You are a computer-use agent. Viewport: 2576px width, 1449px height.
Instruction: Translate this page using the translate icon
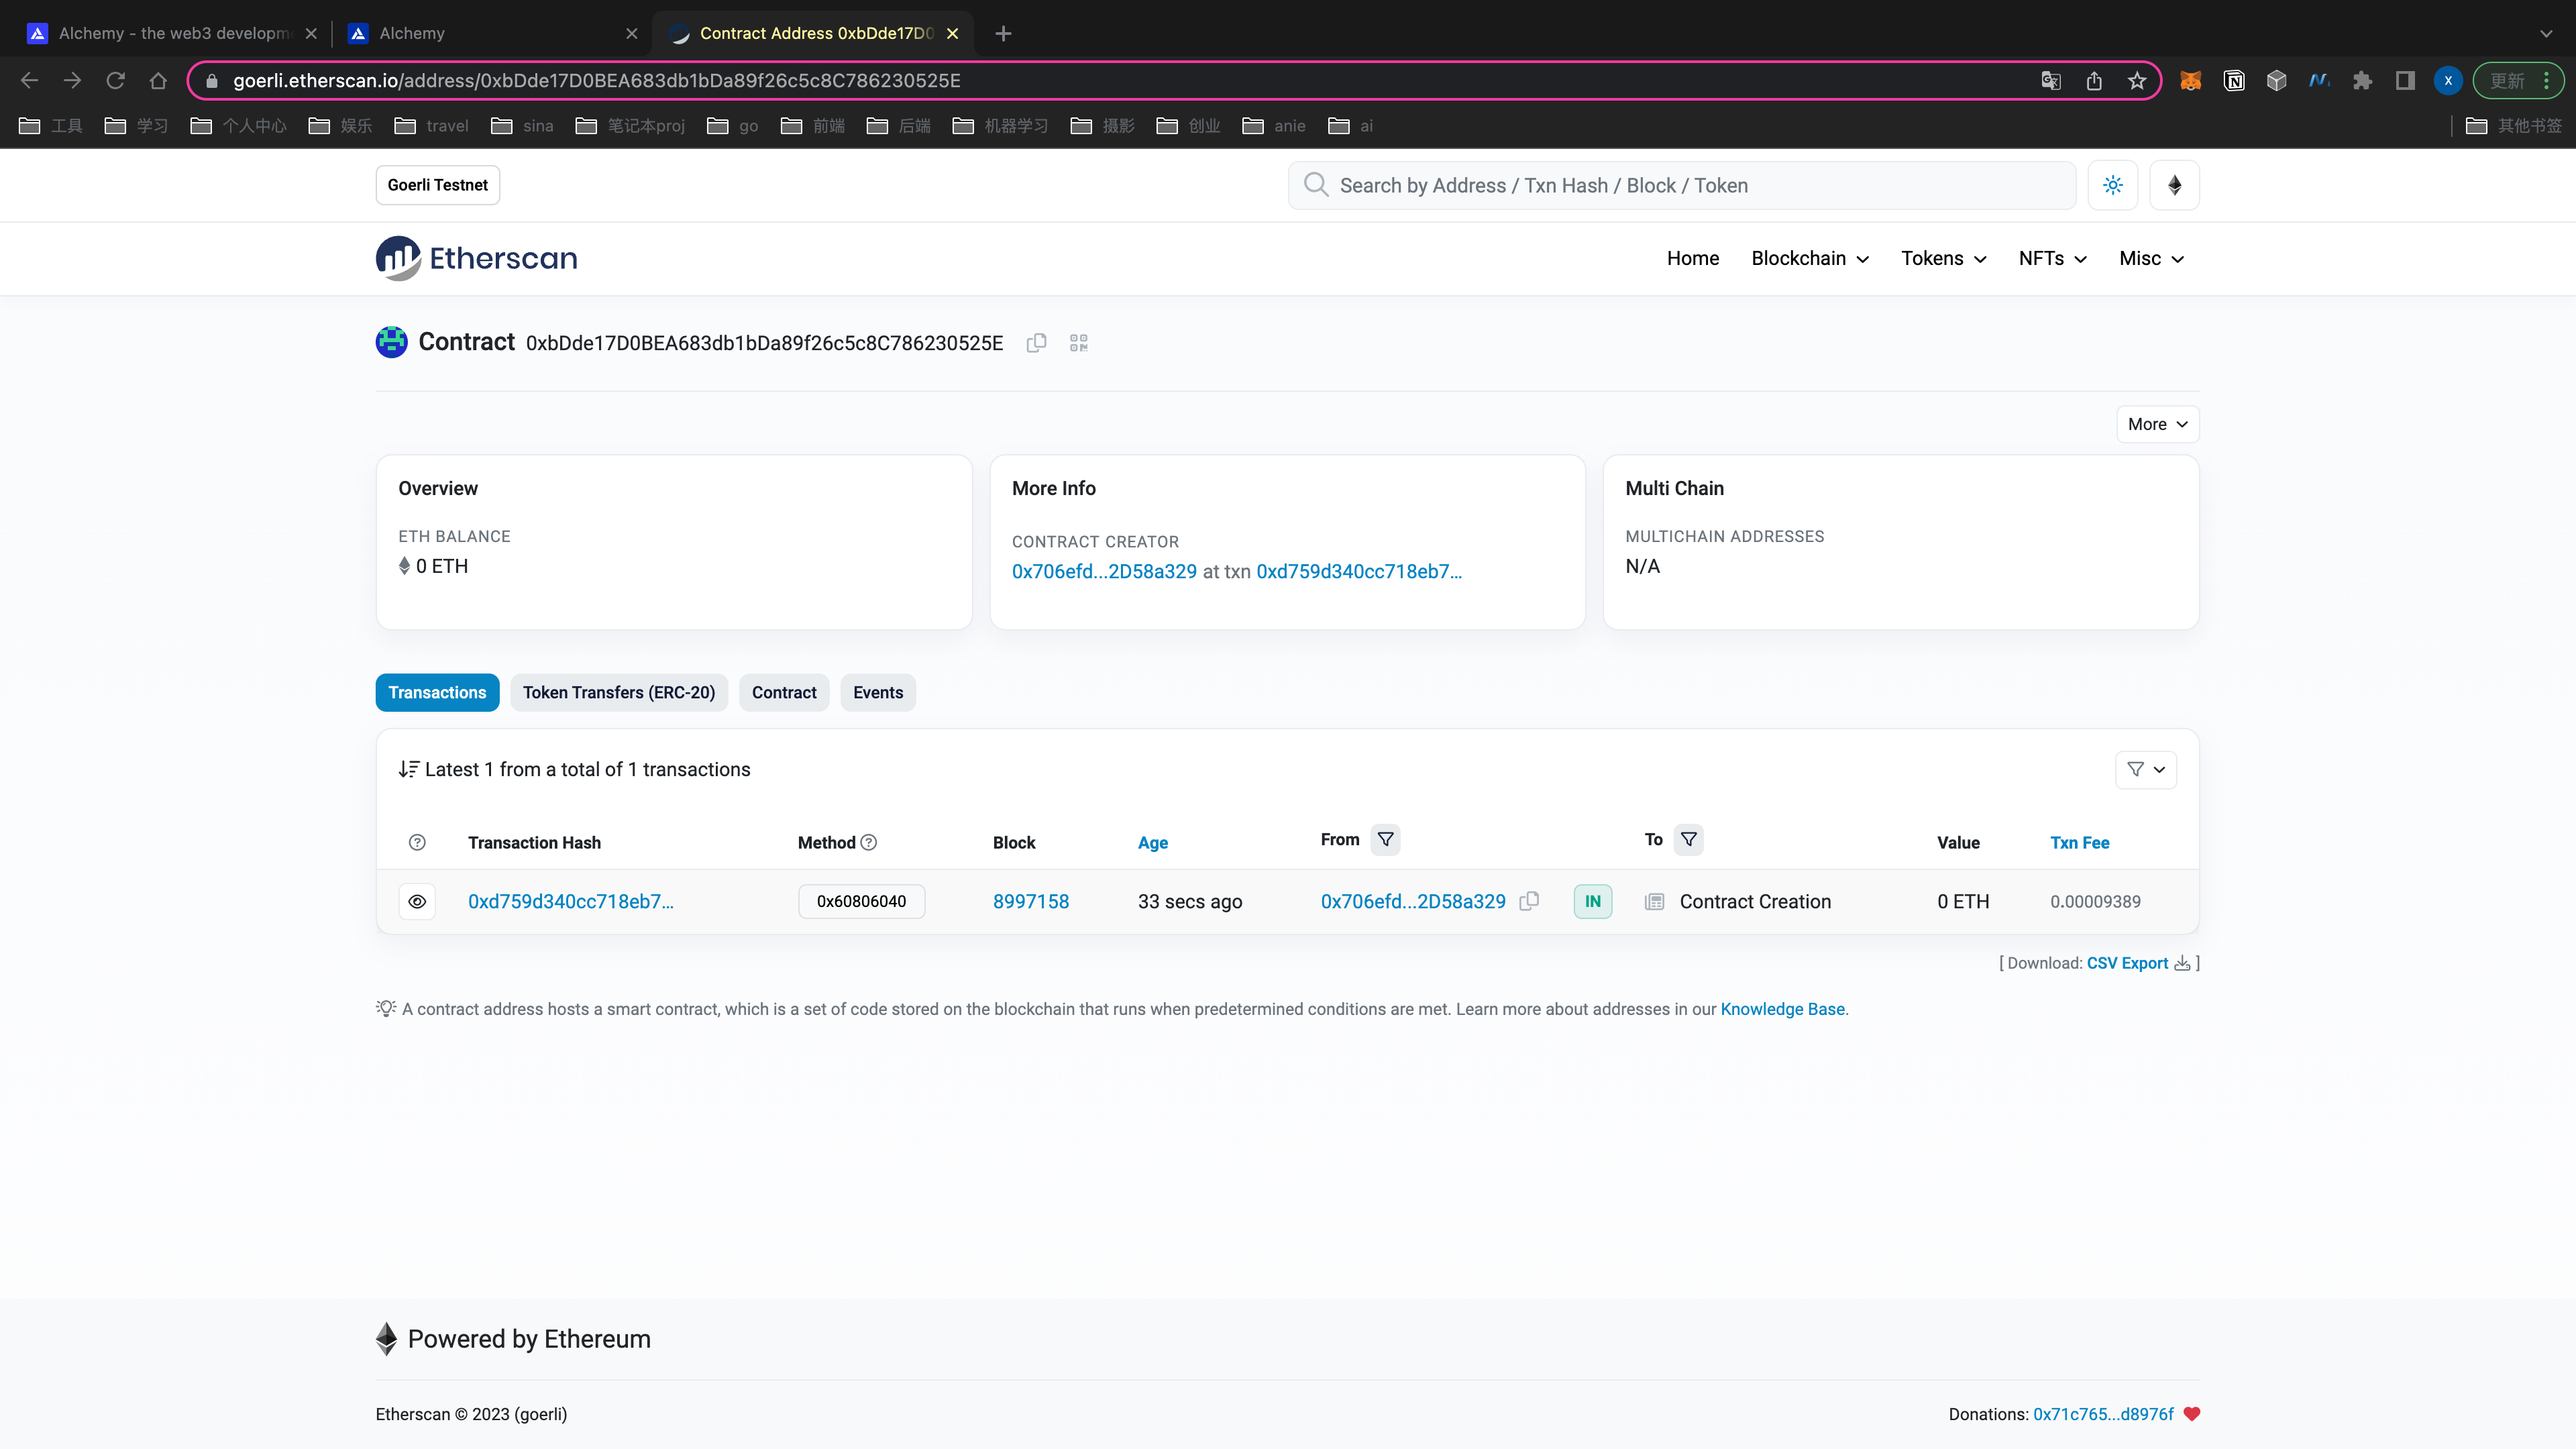point(2051,81)
